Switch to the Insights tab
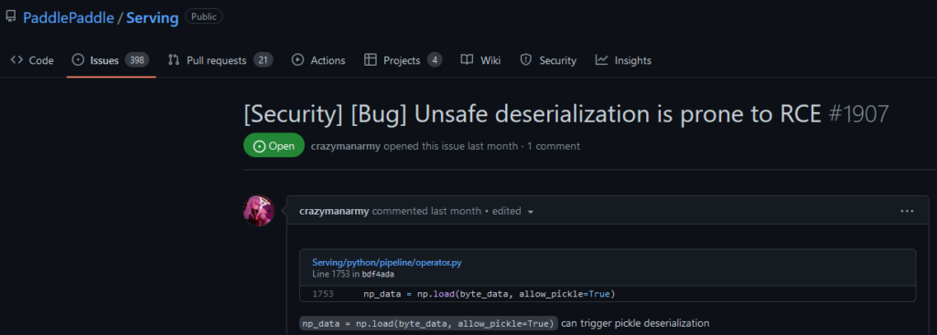The image size is (937, 335). [623, 60]
